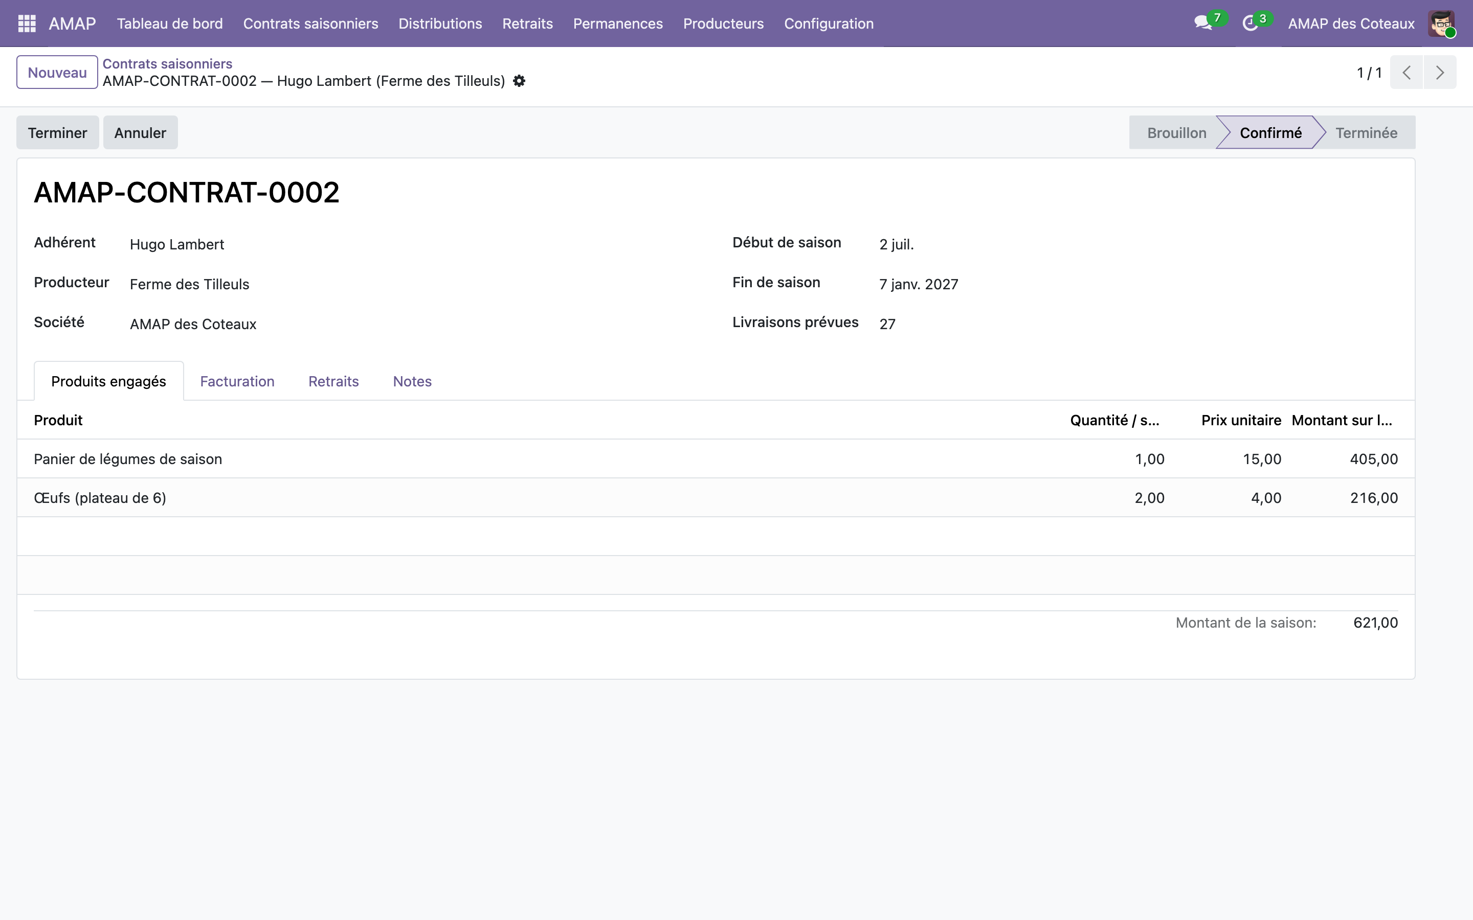Click the AMAP app name

point(73,23)
